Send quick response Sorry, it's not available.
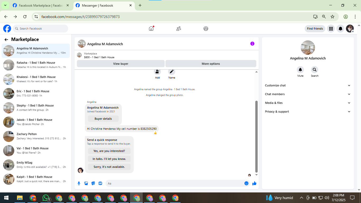Viewport: 361px width, 203px height. pyautogui.click(x=109, y=167)
